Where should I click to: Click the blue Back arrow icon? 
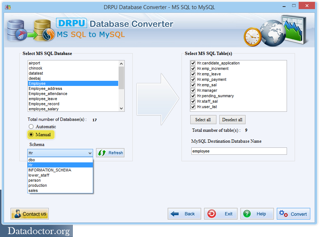175,214
